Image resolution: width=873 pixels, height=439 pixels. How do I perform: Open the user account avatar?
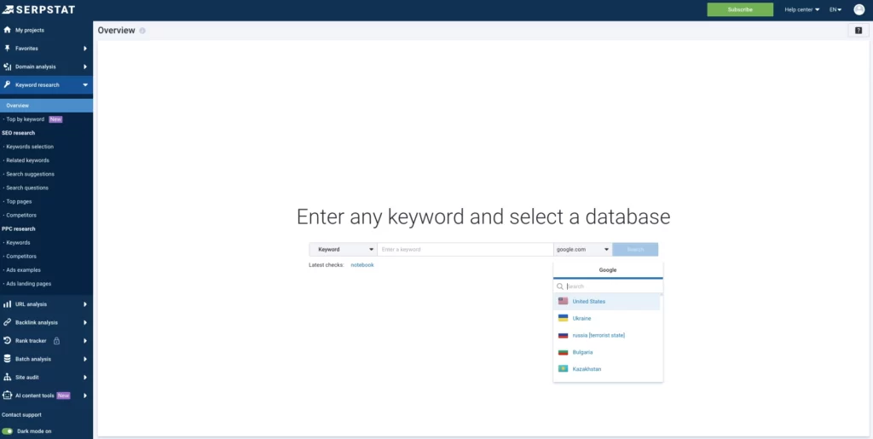pyautogui.click(x=859, y=9)
